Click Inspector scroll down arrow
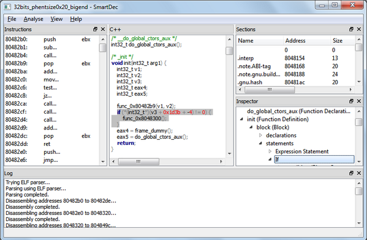 coord(359,161)
